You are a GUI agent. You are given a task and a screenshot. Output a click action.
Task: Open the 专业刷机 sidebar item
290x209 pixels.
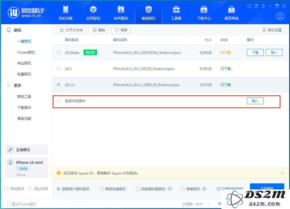click(x=24, y=63)
